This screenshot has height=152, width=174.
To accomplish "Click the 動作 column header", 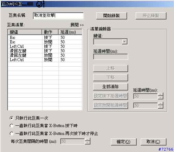I will [x=50, y=32].
